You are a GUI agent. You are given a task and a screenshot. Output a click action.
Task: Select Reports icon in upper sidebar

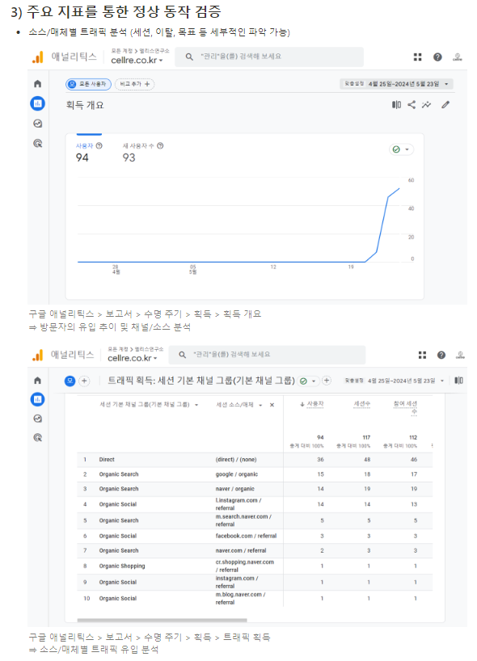pyautogui.click(x=37, y=103)
